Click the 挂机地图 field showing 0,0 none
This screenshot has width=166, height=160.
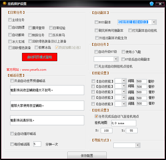pos(124,123)
